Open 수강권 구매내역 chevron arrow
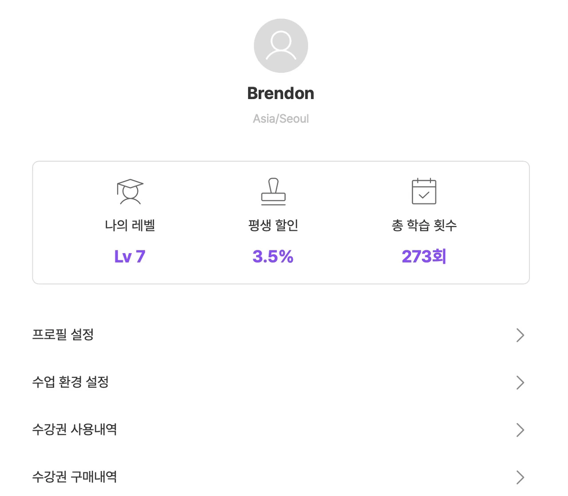This screenshot has width=568, height=496. pos(520,477)
